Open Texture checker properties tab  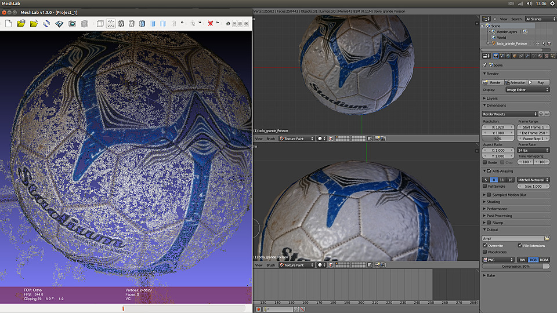click(x=547, y=56)
